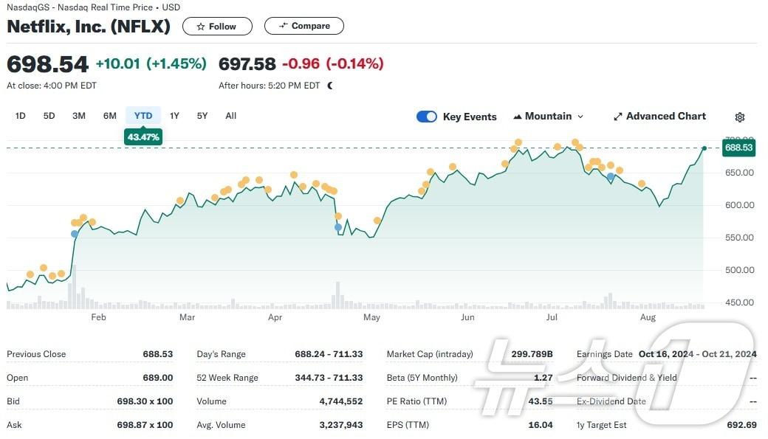The image size is (768, 439).
Task: Click the 688.53 price label on chart
Action: (738, 148)
